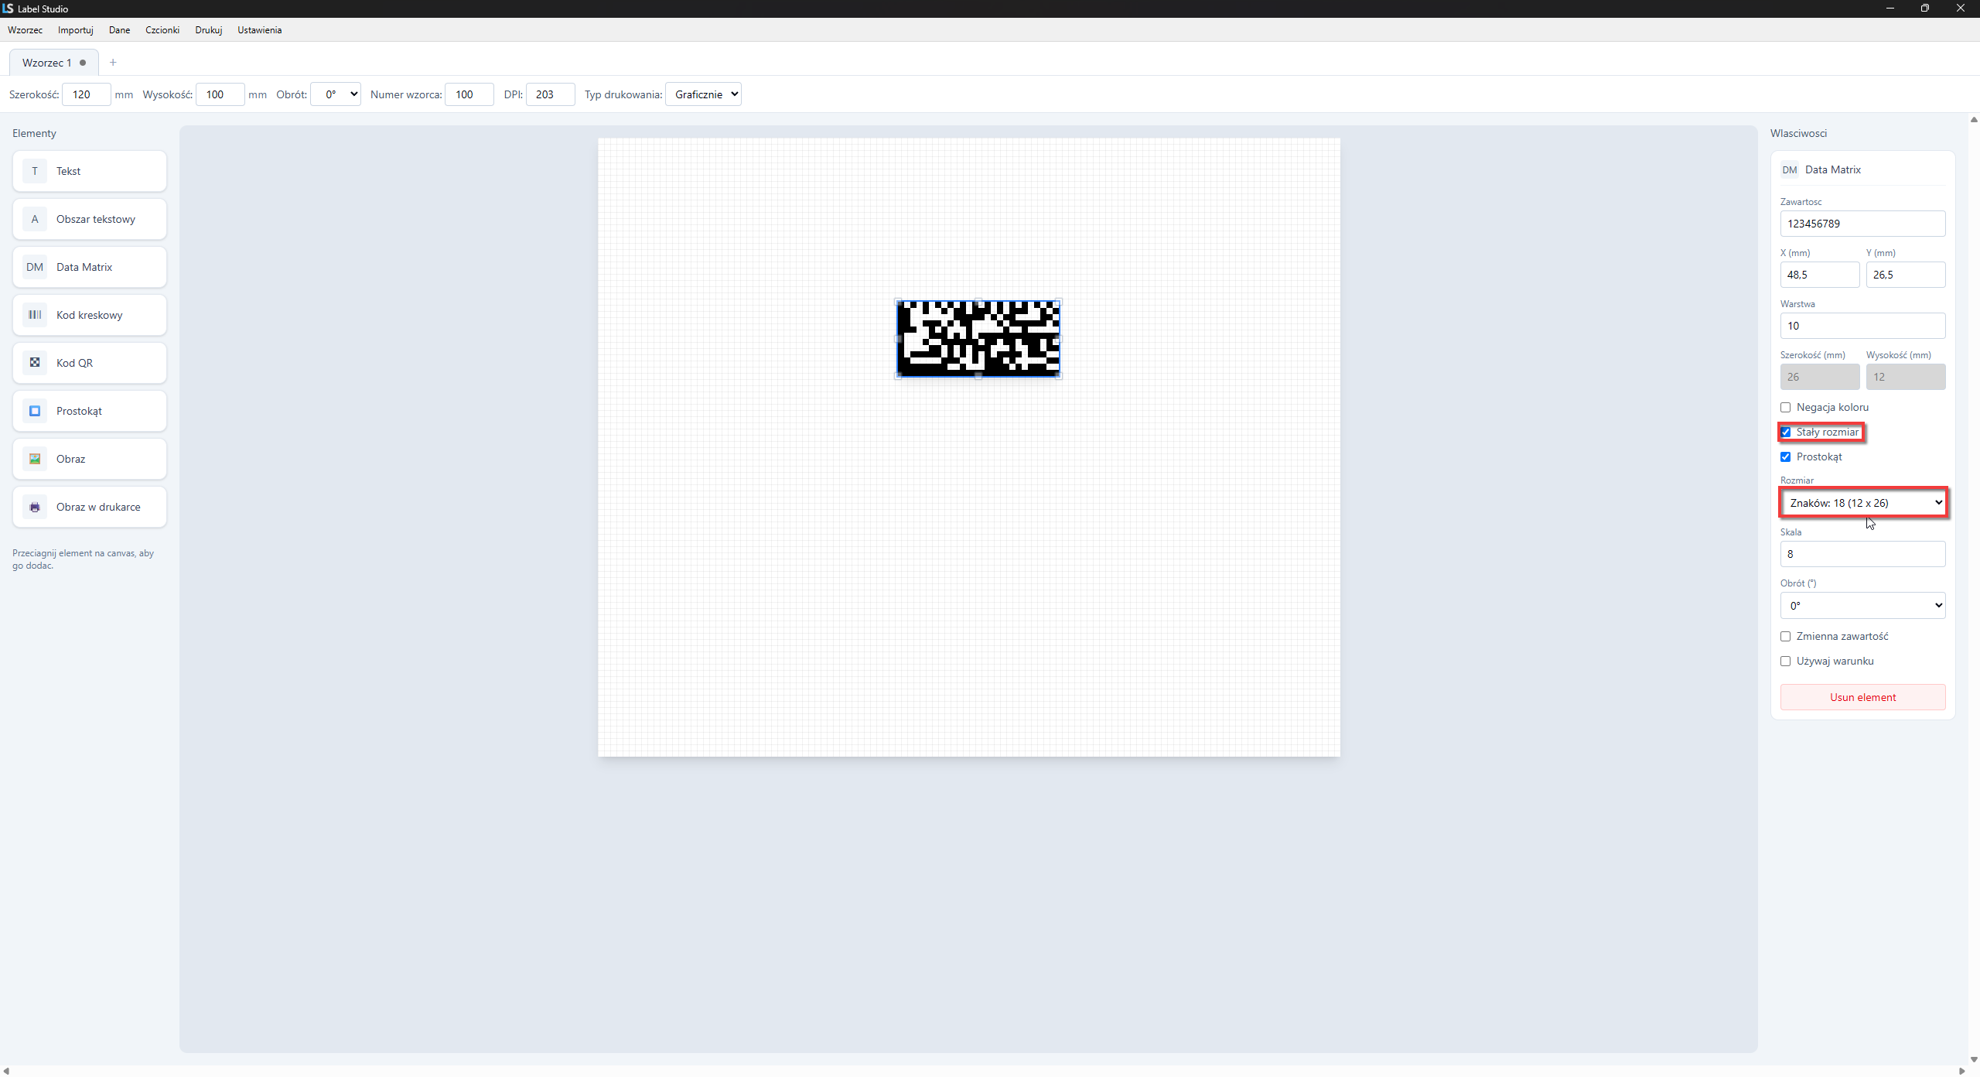Open the Importuj menu
The height and width of the screenshot is (1077, 1980).
(x=75, y=30)
